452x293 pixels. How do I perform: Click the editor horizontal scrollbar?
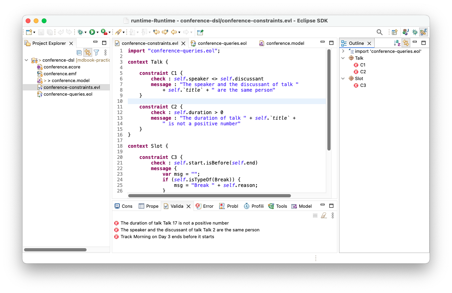[x=209, y=196]
